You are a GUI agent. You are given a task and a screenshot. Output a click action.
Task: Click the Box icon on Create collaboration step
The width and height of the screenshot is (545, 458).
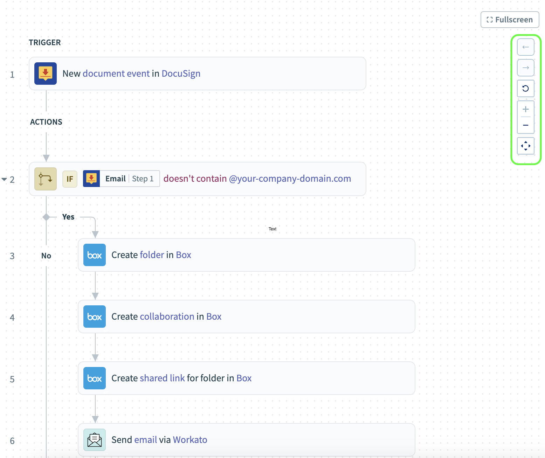point(95,317)
